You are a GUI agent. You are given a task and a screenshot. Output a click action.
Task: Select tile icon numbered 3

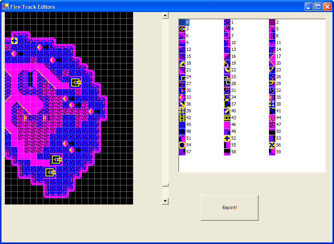point(182,29)
